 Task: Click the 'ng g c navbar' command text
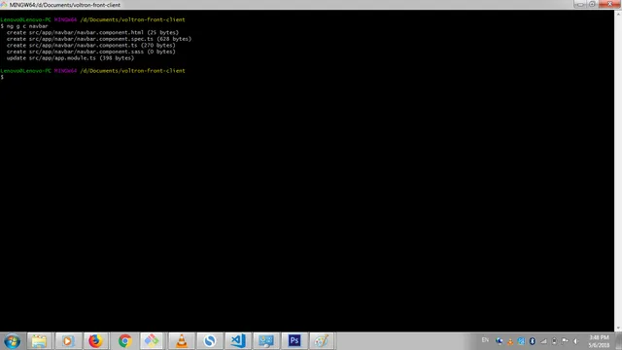(x=27, y=26)
